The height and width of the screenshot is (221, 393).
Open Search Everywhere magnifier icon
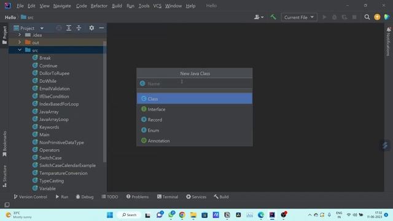click(367, 17)
